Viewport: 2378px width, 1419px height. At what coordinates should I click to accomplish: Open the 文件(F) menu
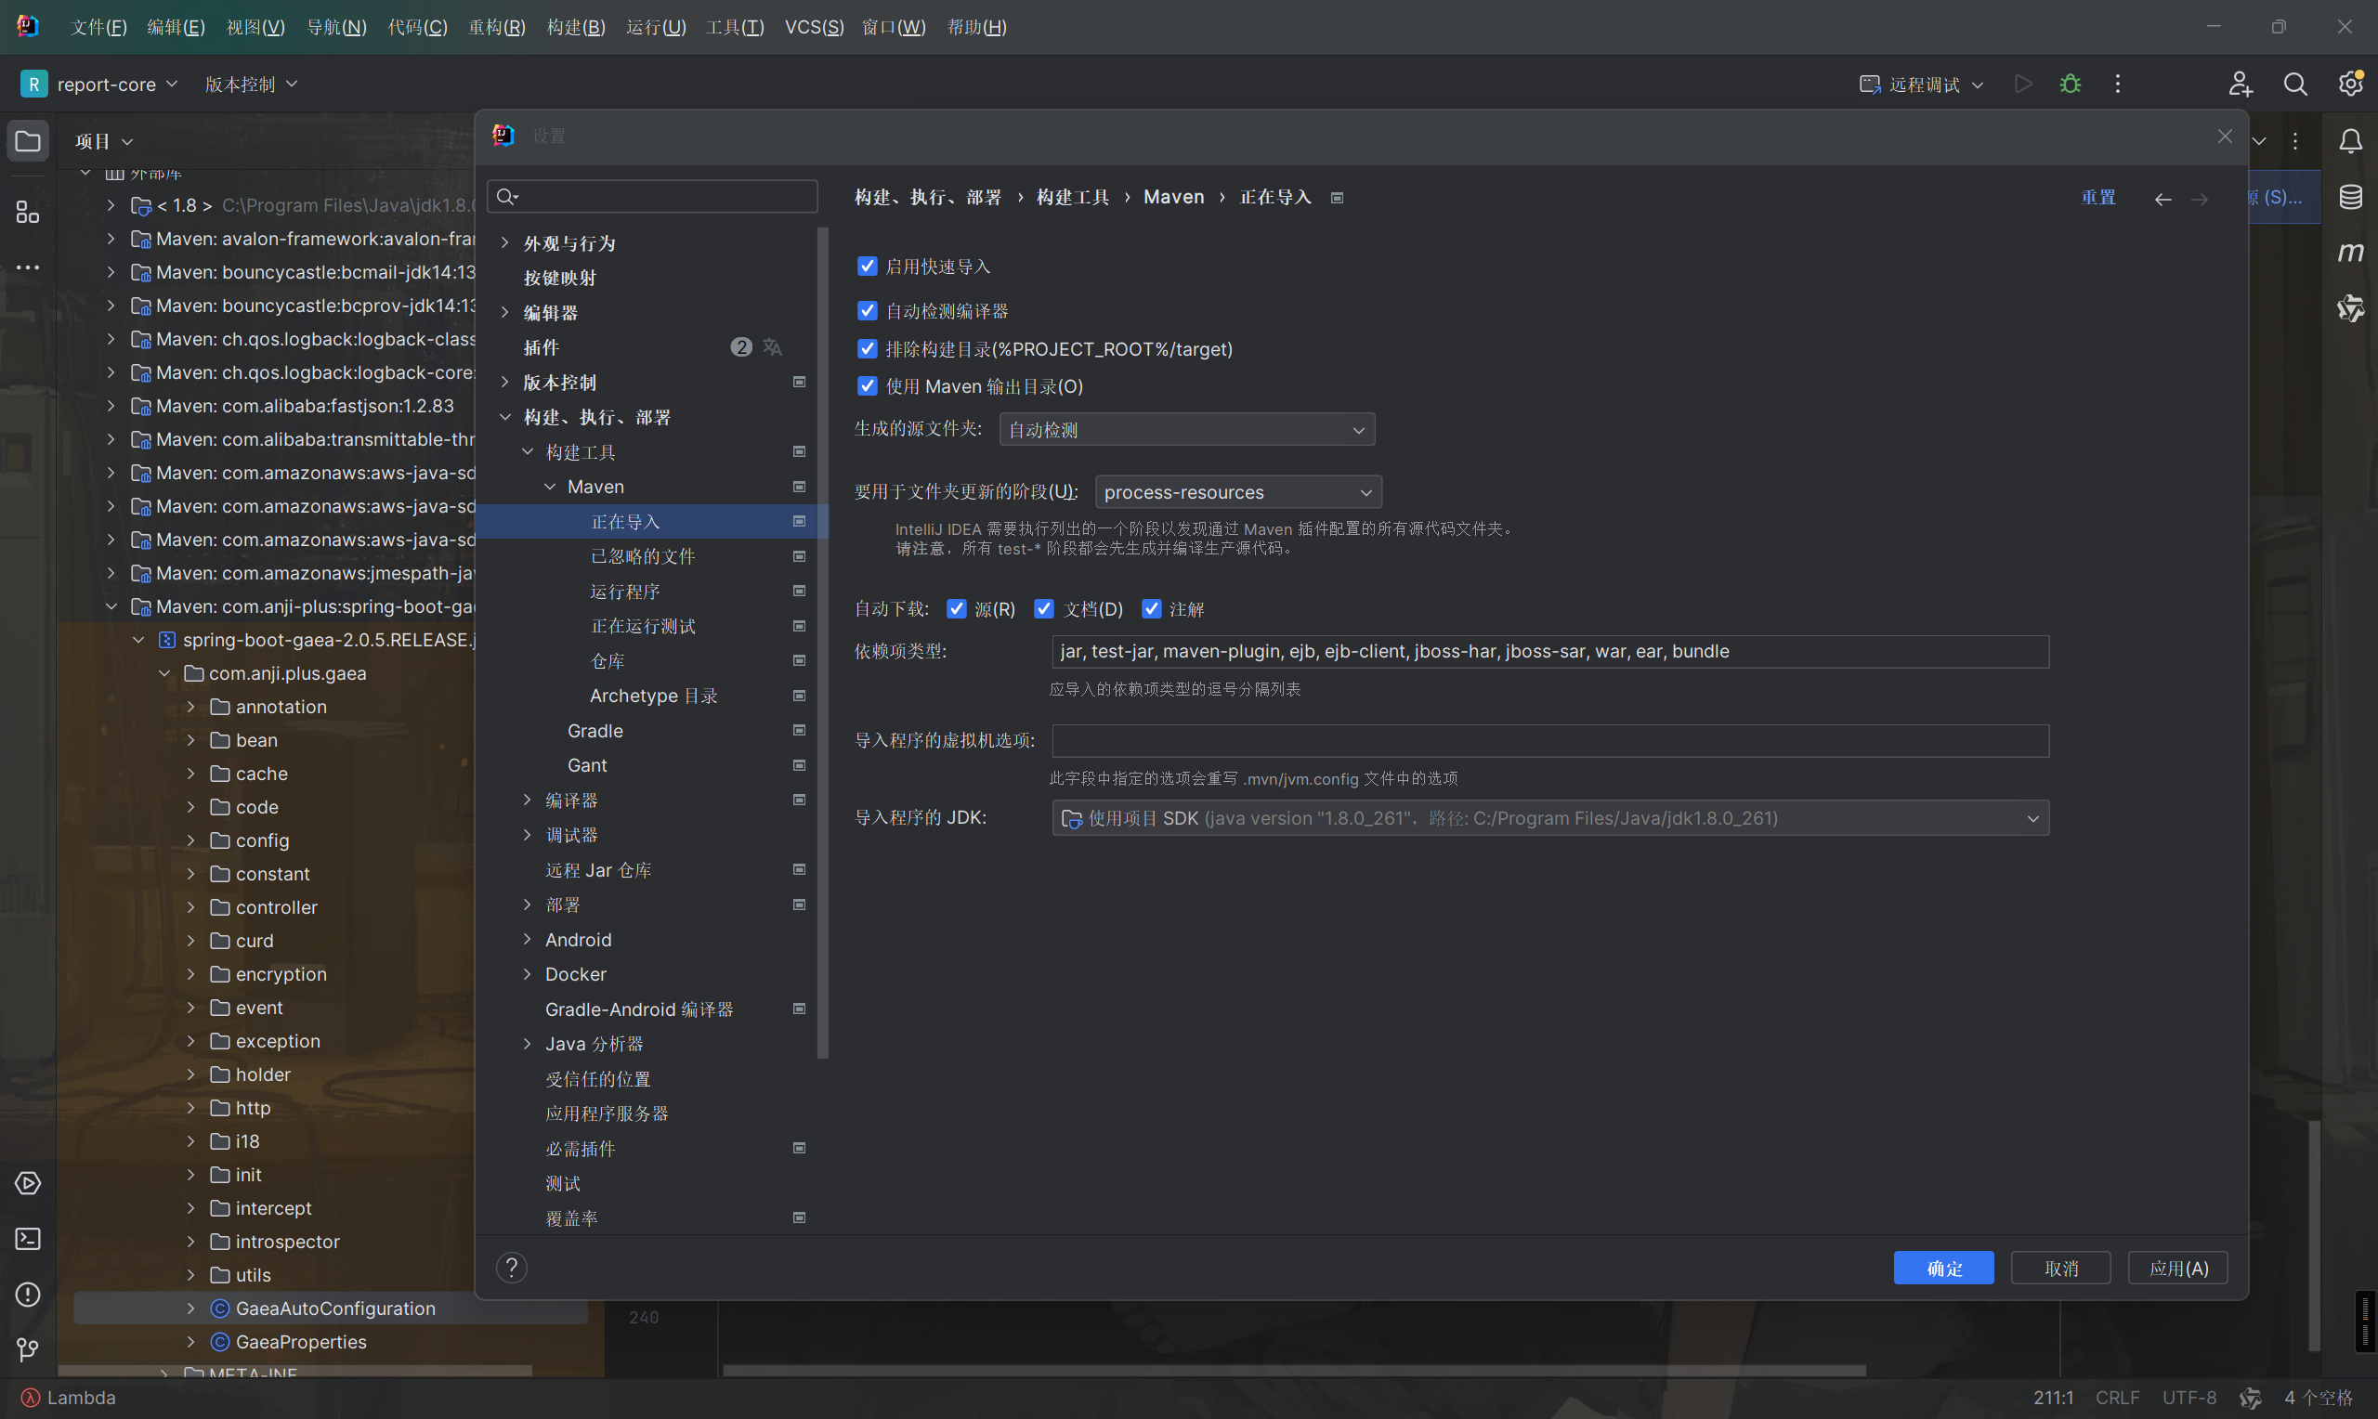tap(98, 27)
